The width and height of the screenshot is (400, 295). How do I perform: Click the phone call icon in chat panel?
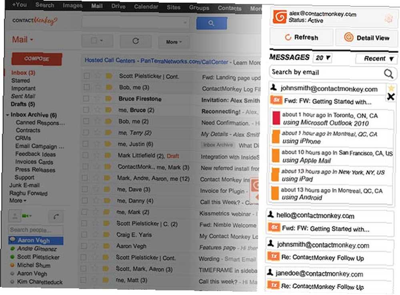click(56, 217)
